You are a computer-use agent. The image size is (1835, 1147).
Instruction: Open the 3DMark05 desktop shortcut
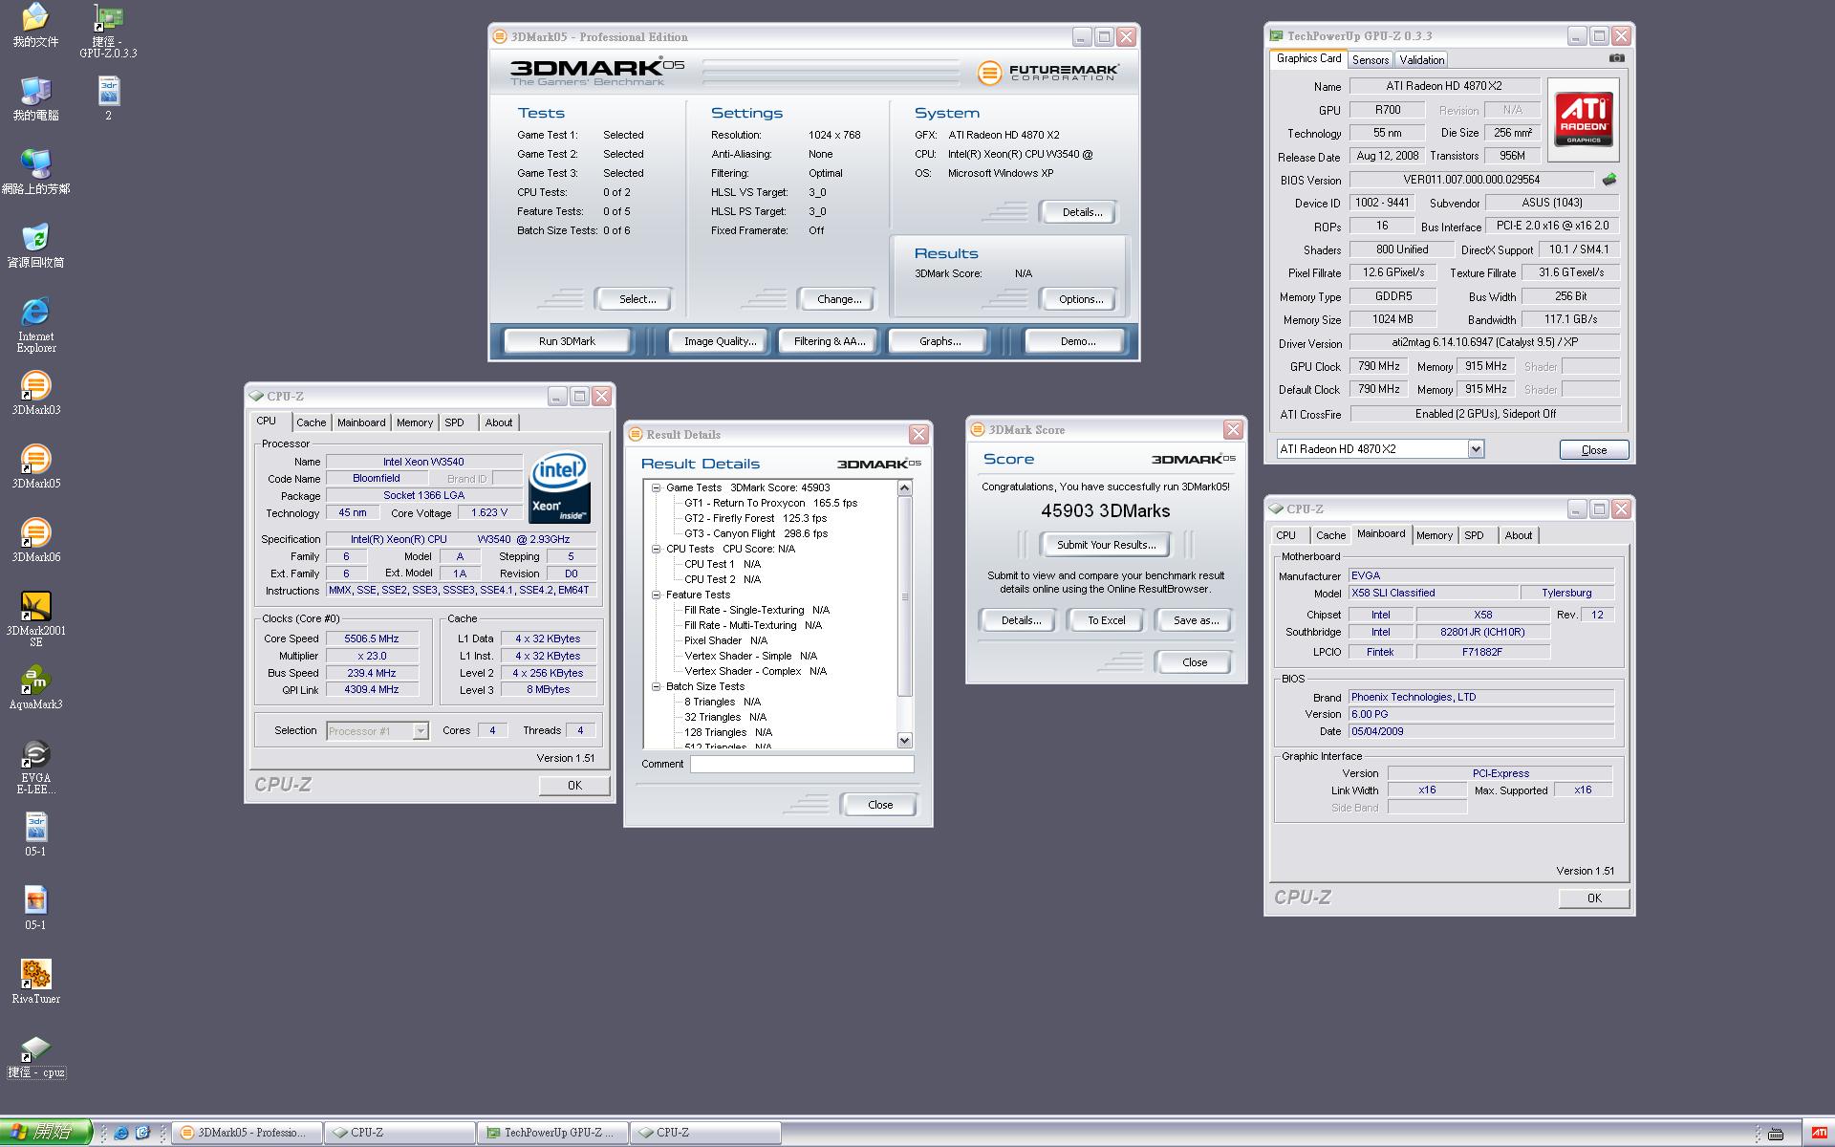[35, 465]
